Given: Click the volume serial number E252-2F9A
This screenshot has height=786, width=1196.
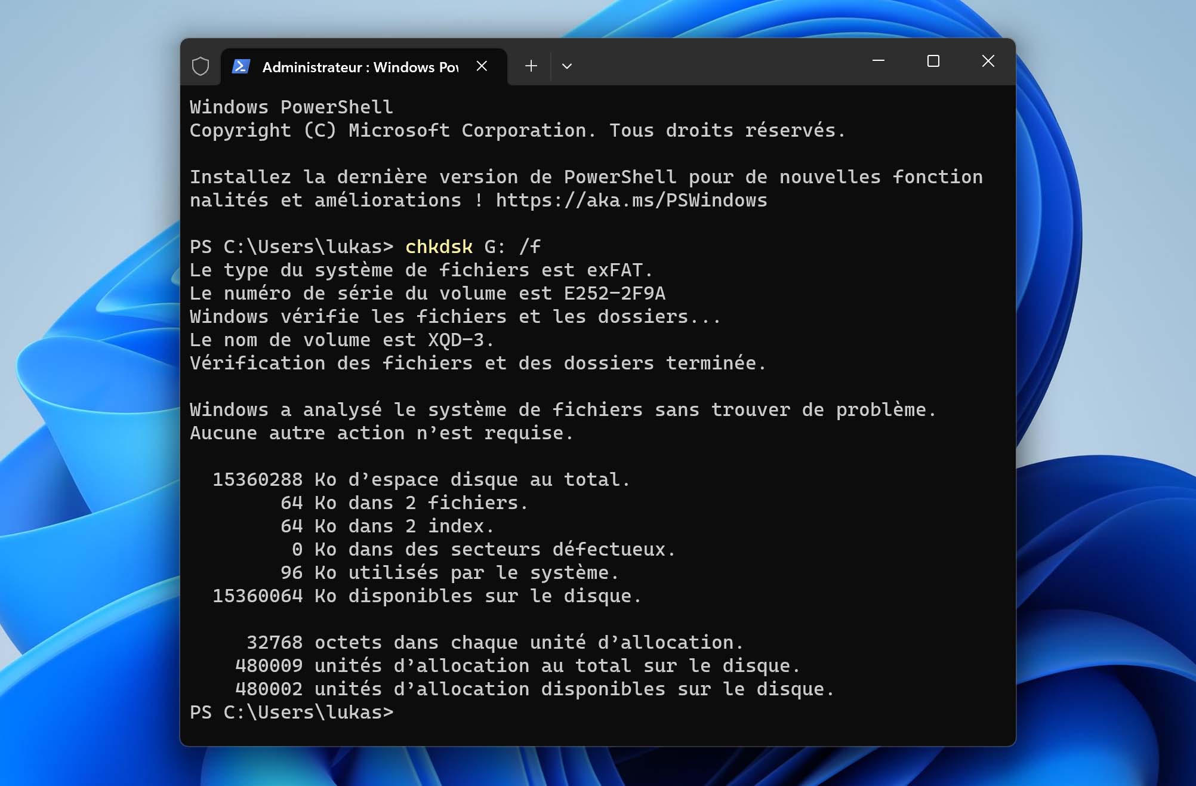Looking at the screenshot, I should (x=615, y=294).
